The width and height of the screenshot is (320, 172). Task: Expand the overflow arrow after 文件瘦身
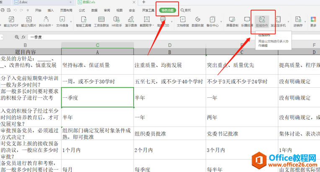click(71, 21)
